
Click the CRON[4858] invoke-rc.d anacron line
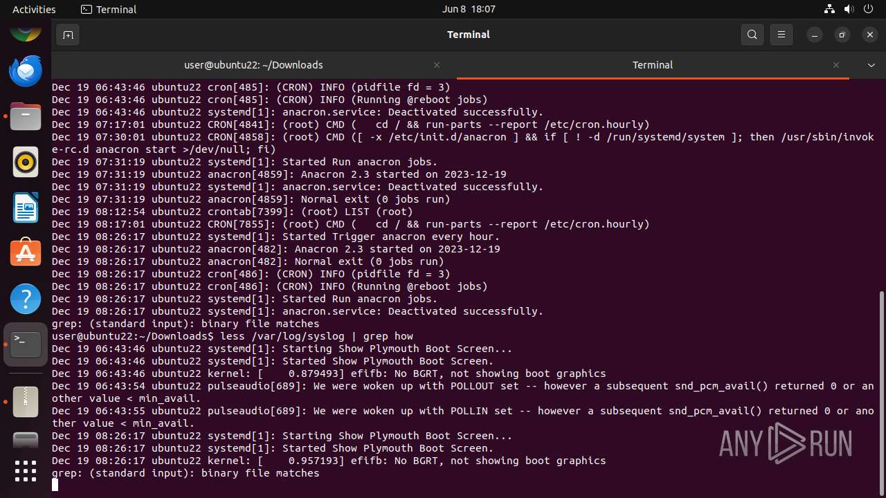click(463, 143)
